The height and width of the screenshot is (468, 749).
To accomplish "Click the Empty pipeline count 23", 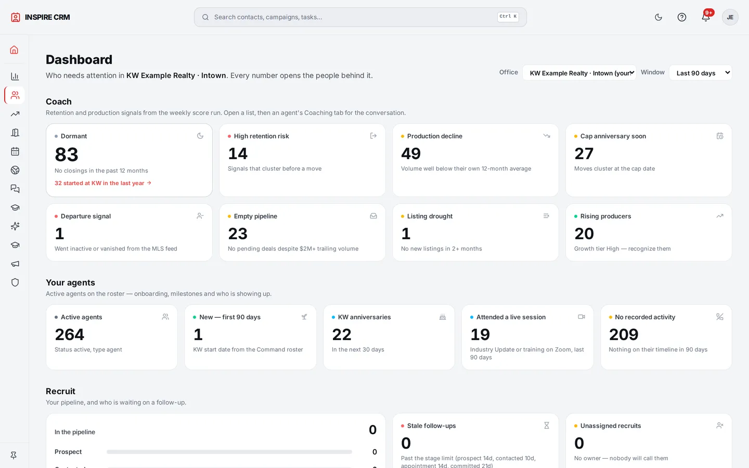I will pyautogui.click(x=238, y=233).
